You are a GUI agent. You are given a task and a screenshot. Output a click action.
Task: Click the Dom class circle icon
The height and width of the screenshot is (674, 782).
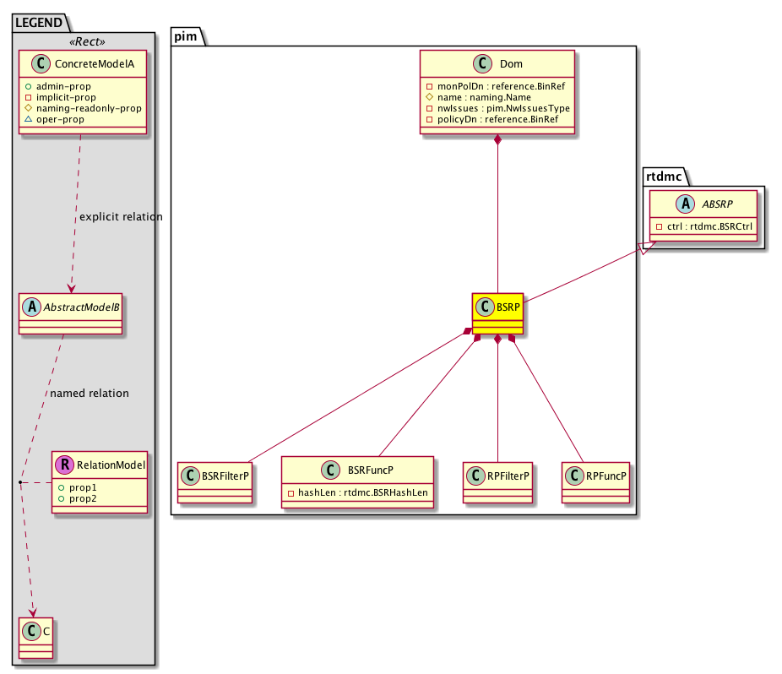click(485, 64)
